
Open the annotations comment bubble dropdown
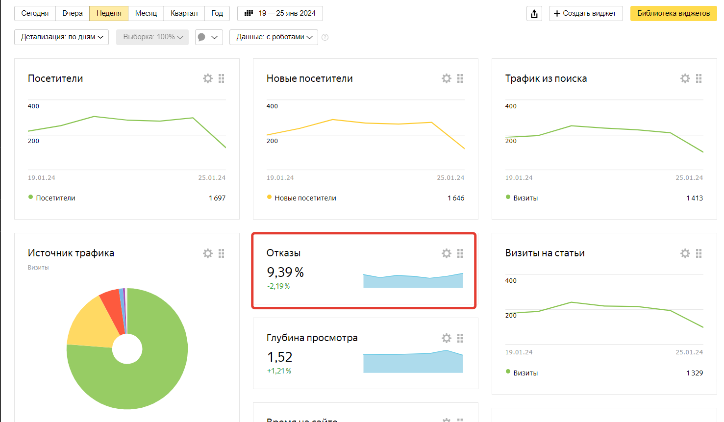[x=209, y=37]
